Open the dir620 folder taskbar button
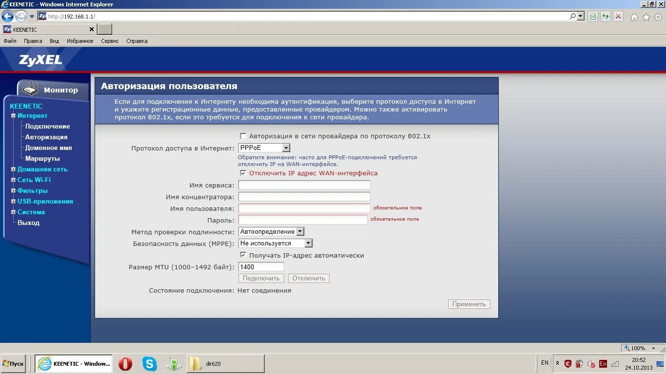The width and height of the screenshot is (666, 374). click(x=226, y=364)
